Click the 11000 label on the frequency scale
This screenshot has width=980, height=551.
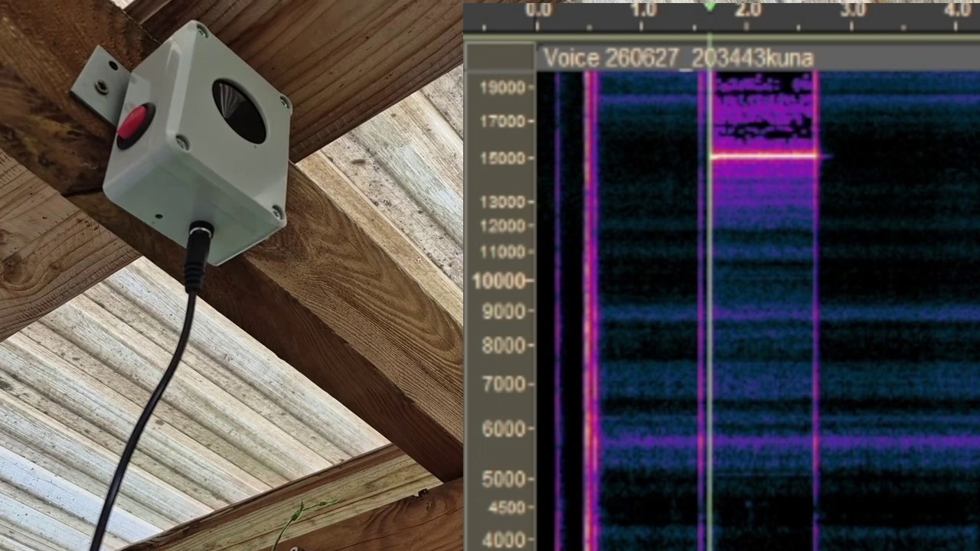point(501,252)
